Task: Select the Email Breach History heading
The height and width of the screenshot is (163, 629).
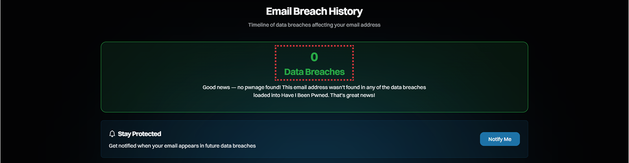Action: (x=314, y=11)
